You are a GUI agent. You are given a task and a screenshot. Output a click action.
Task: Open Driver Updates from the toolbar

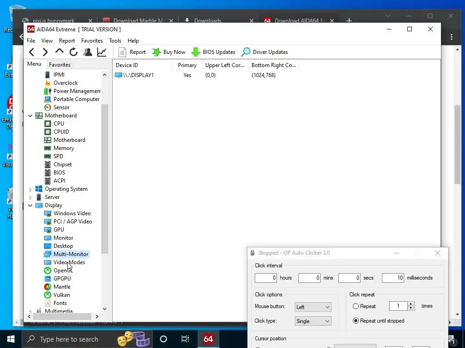(x=265, y=52)
